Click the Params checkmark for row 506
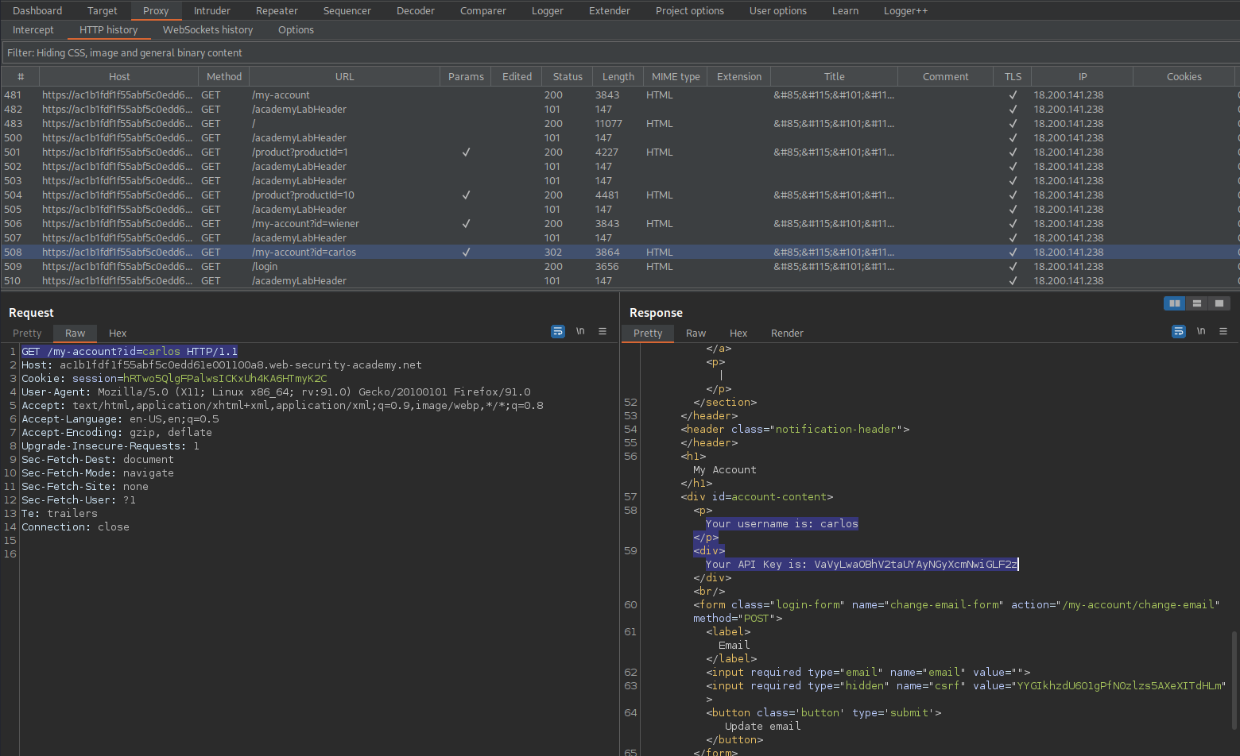Image resolution: width=1240 pixels, height=756 pixels. 466,223
